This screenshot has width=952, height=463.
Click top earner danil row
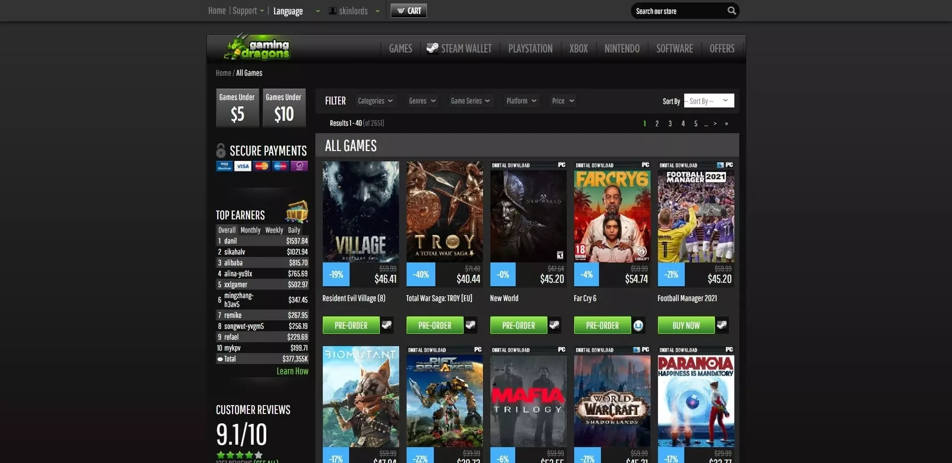(x=262, y=241)
